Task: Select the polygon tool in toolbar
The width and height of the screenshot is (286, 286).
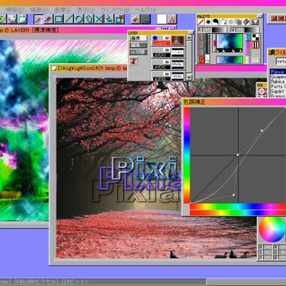Action: tap(89, 19)
